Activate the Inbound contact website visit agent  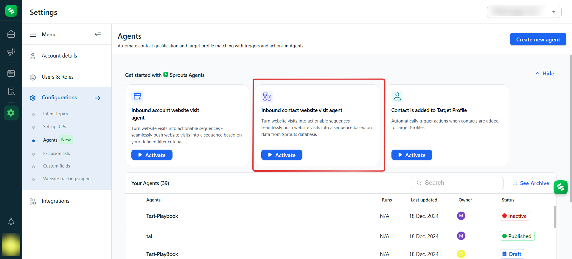coord(282,155)
